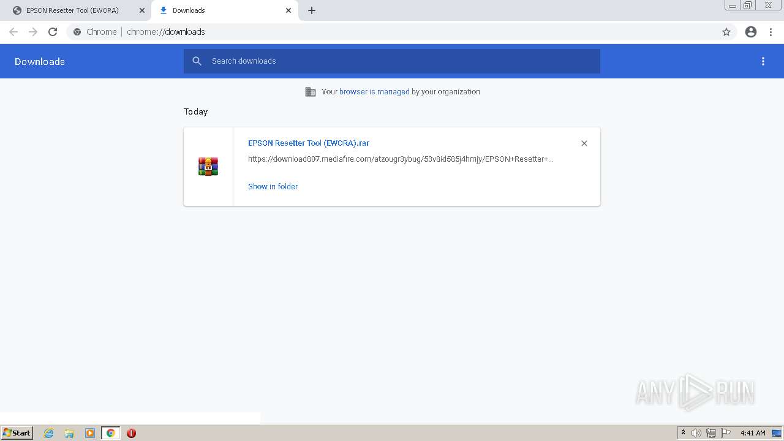Close the EPSON Resetter Tool tab
Screen dimensions: 784x441
pos(141,10)
